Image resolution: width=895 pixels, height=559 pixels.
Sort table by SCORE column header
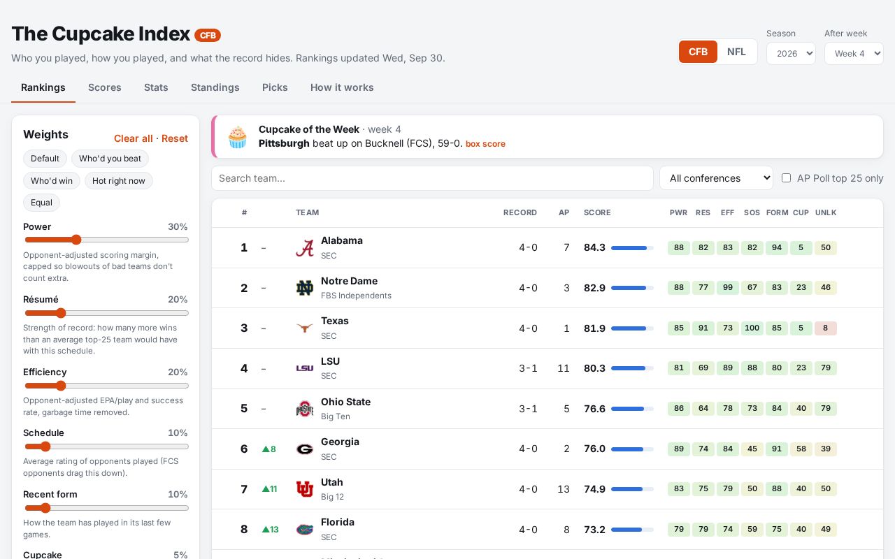(597, 212)
